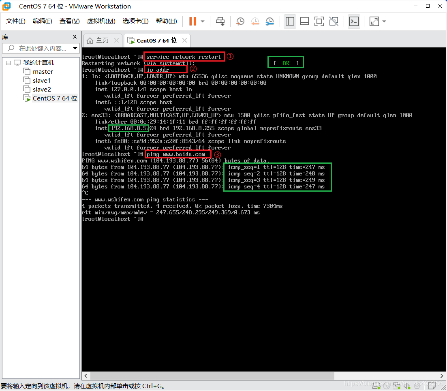Open the 文件(F) menu
This screenshot has height=391, width=447.
pyautogui.click(x=16, y=21)
